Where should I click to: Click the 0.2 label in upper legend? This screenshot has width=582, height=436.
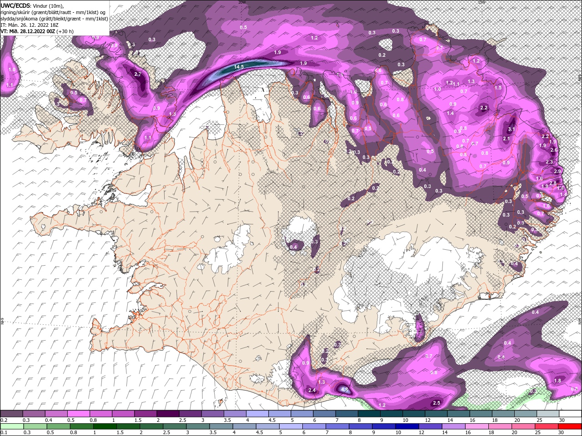point(4,420)
